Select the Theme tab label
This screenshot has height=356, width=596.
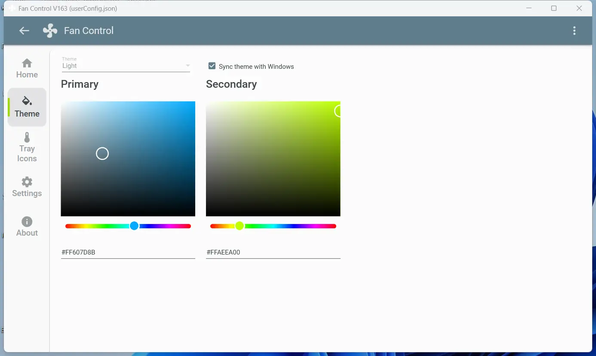[x=27, y=114]
